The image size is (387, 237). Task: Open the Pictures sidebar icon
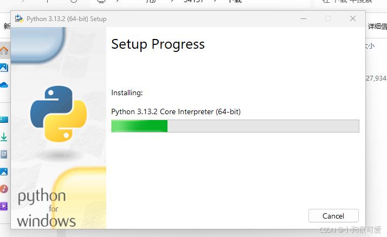[4, 172]
